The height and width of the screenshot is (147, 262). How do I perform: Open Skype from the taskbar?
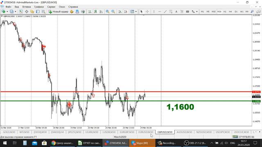142,143
